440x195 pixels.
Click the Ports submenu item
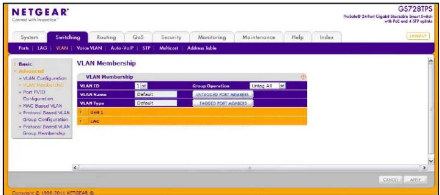(23, 48)
